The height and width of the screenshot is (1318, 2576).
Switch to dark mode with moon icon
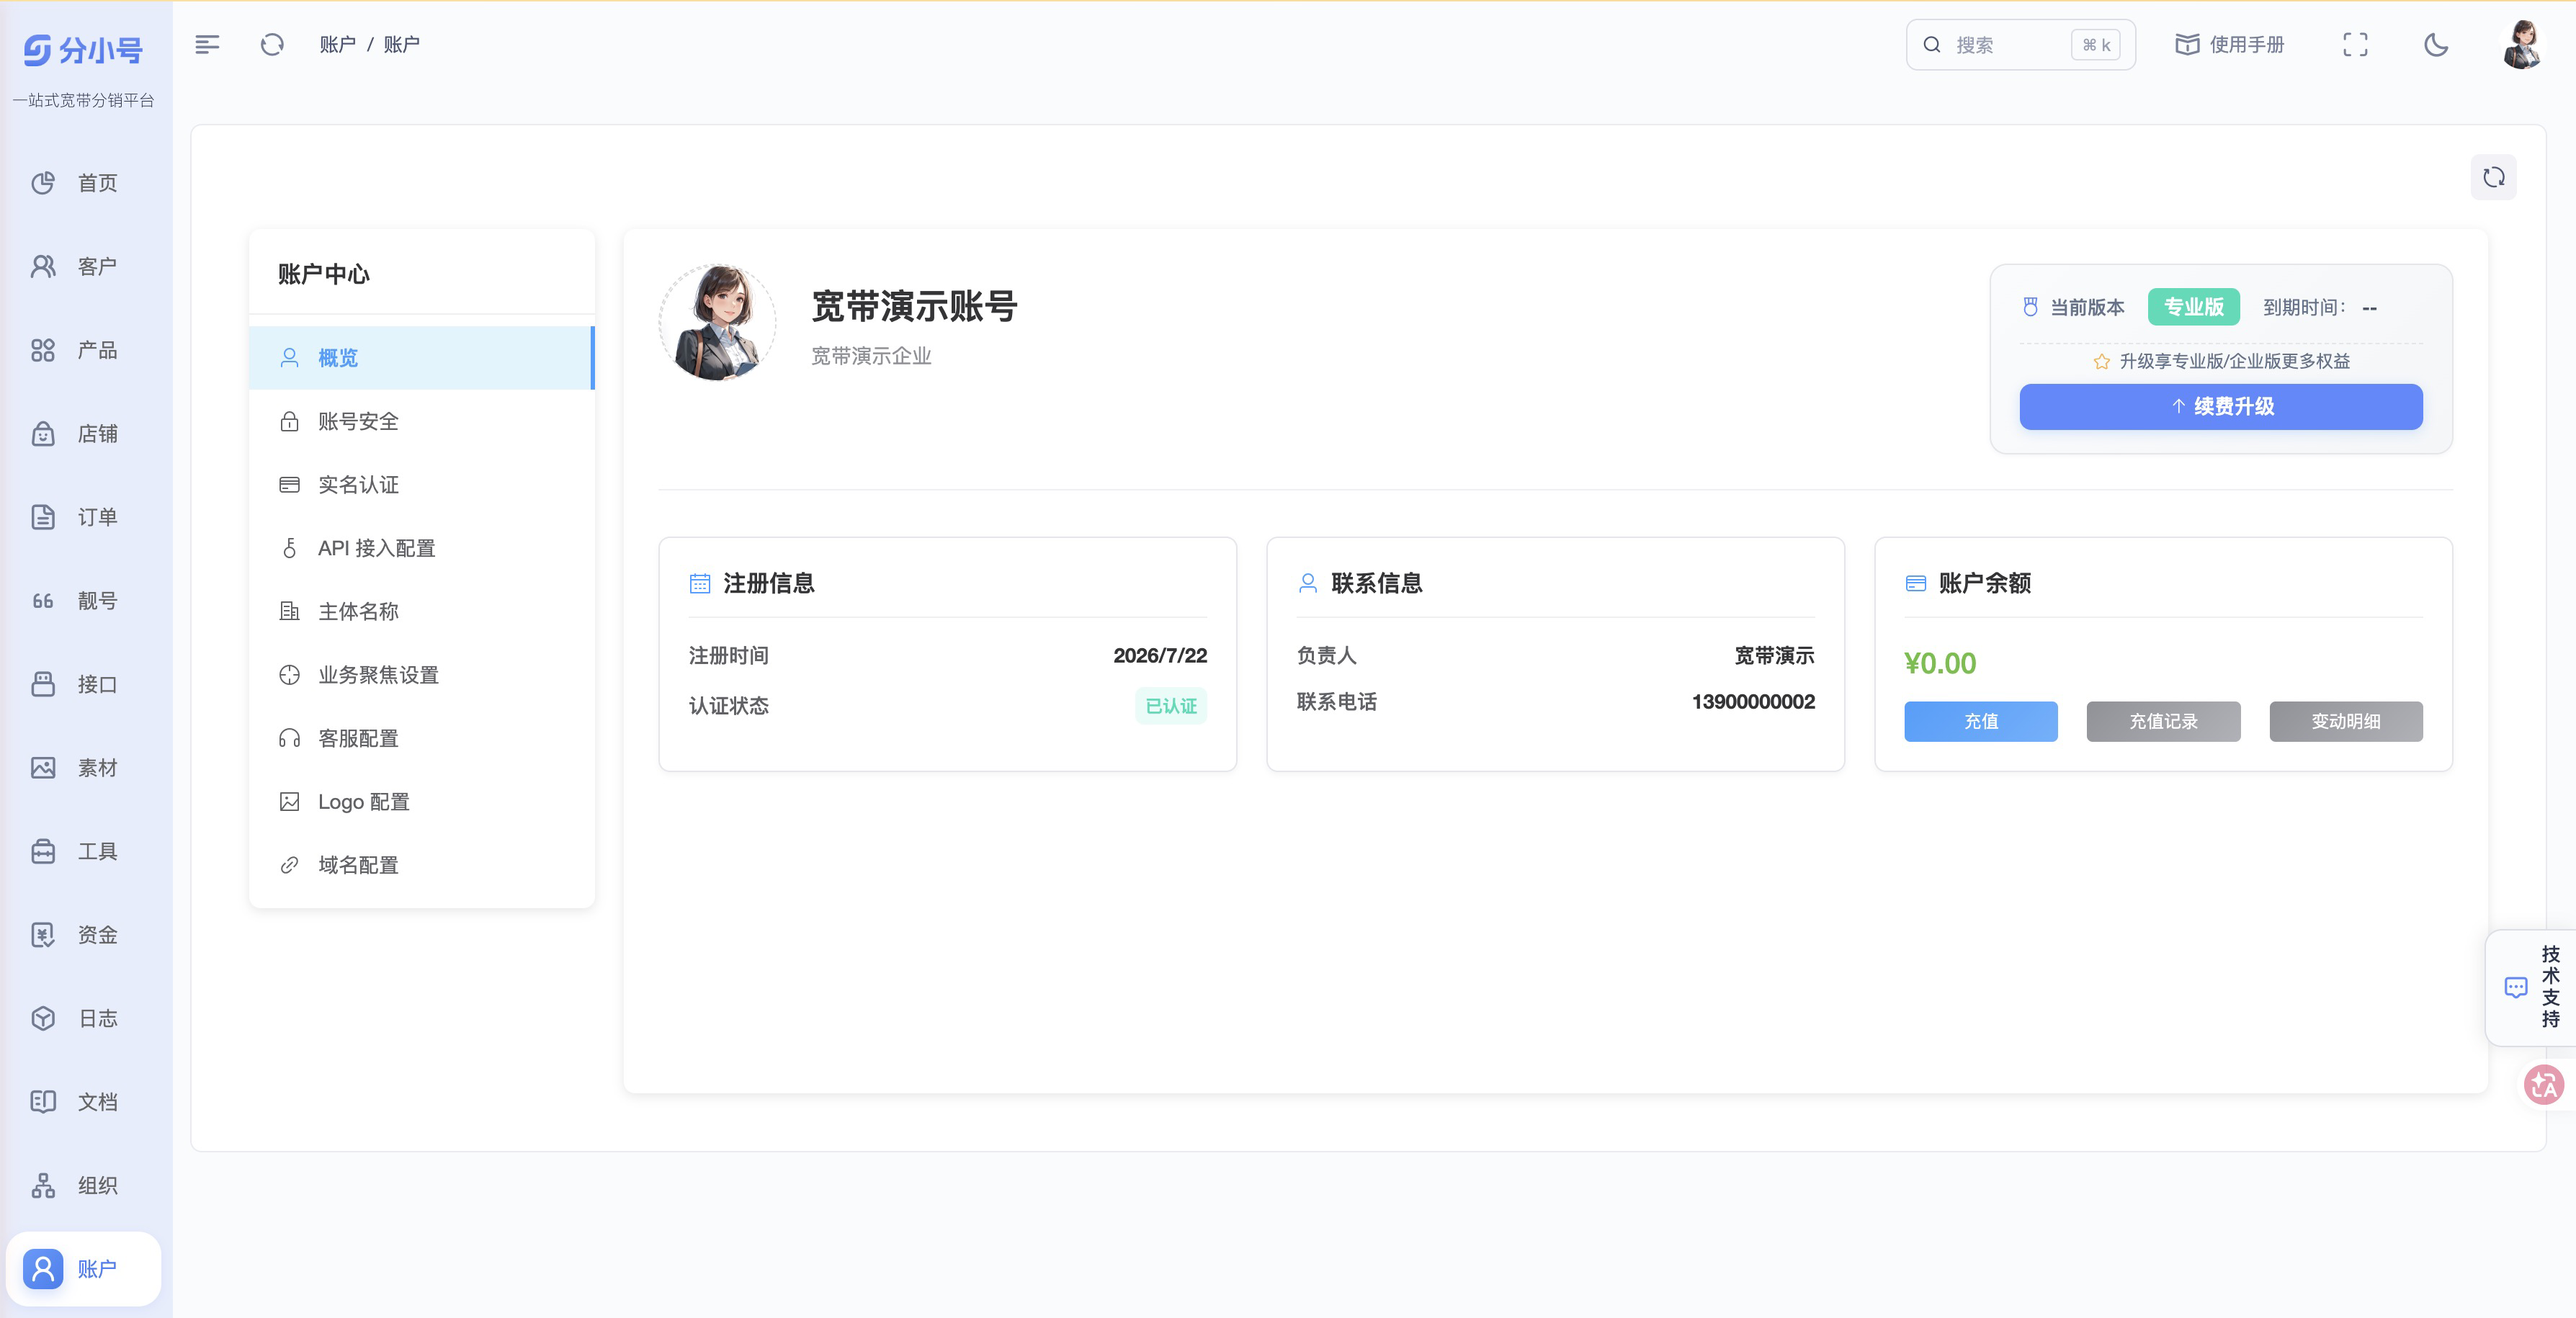pyautogui.click(x=2436, y=44)
